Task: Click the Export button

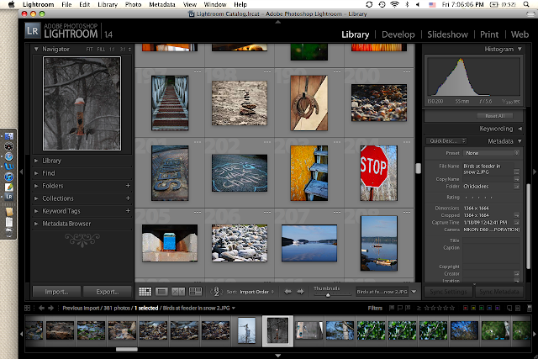Action: [107, 292]
